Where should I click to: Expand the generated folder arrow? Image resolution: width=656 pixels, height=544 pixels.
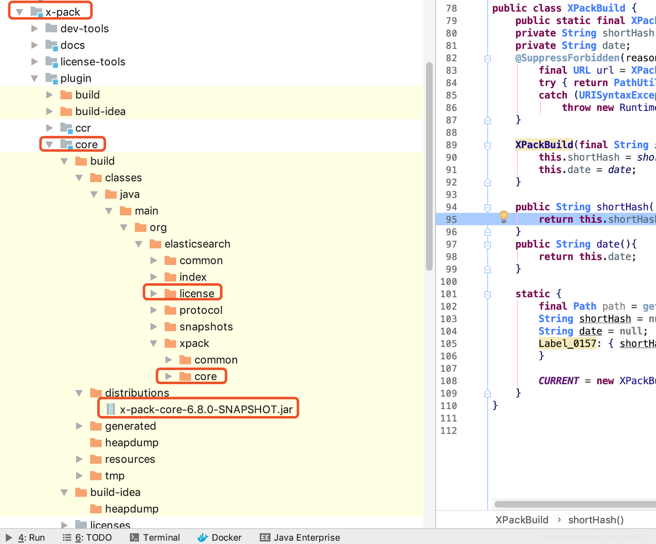[x=79, y=426]
